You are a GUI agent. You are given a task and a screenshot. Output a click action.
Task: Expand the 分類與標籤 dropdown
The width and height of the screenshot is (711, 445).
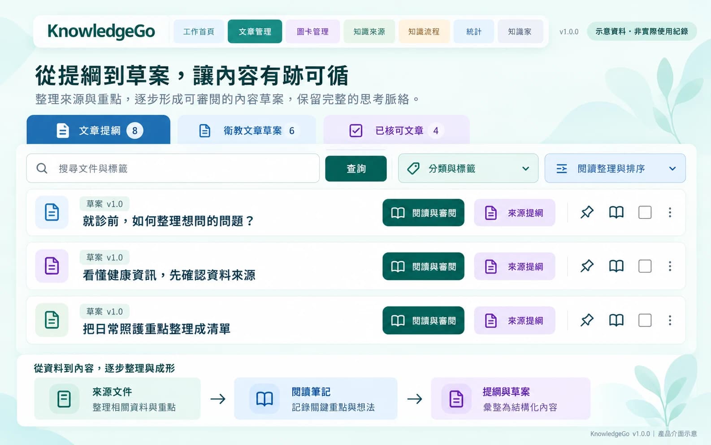point(468,168)
